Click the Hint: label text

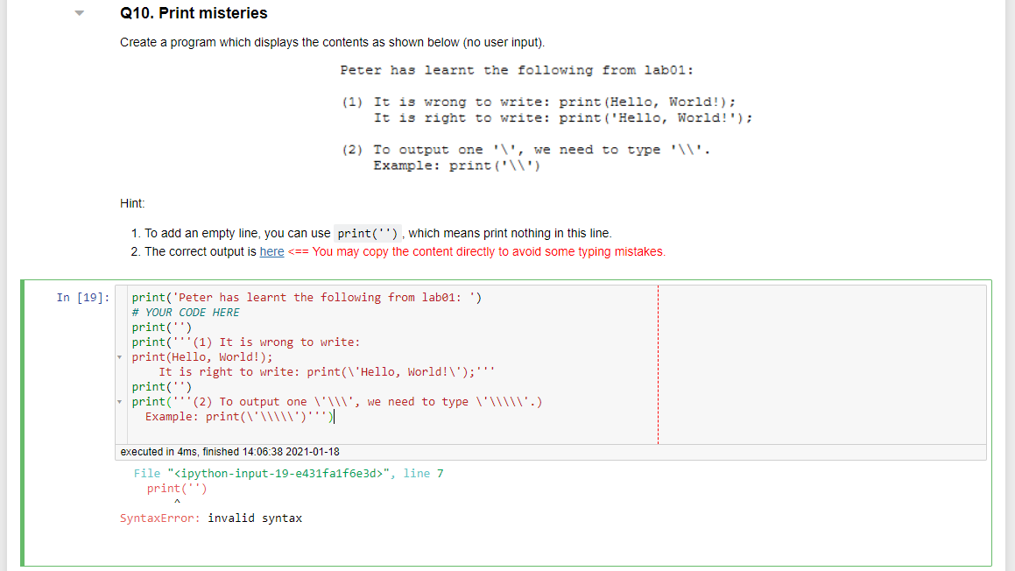(x=128, y=203)
